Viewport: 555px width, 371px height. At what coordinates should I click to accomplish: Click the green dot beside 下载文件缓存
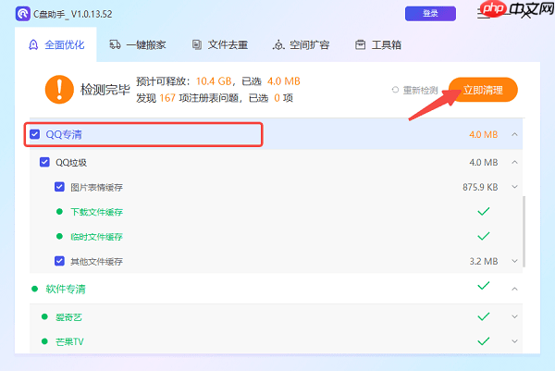point(59,212)
